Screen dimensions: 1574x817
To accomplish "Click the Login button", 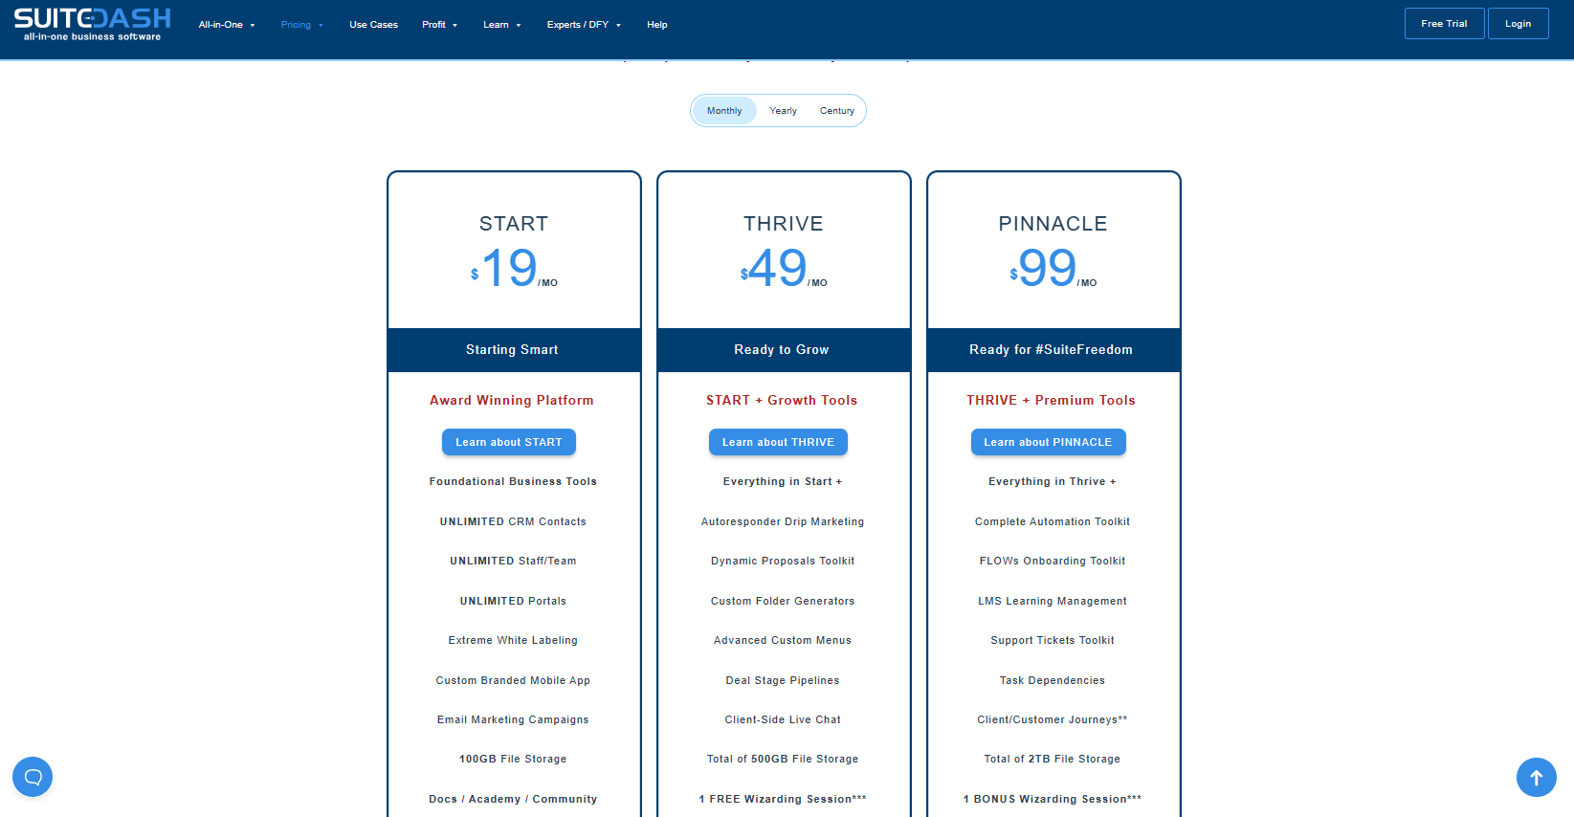I will (1518, 24).
